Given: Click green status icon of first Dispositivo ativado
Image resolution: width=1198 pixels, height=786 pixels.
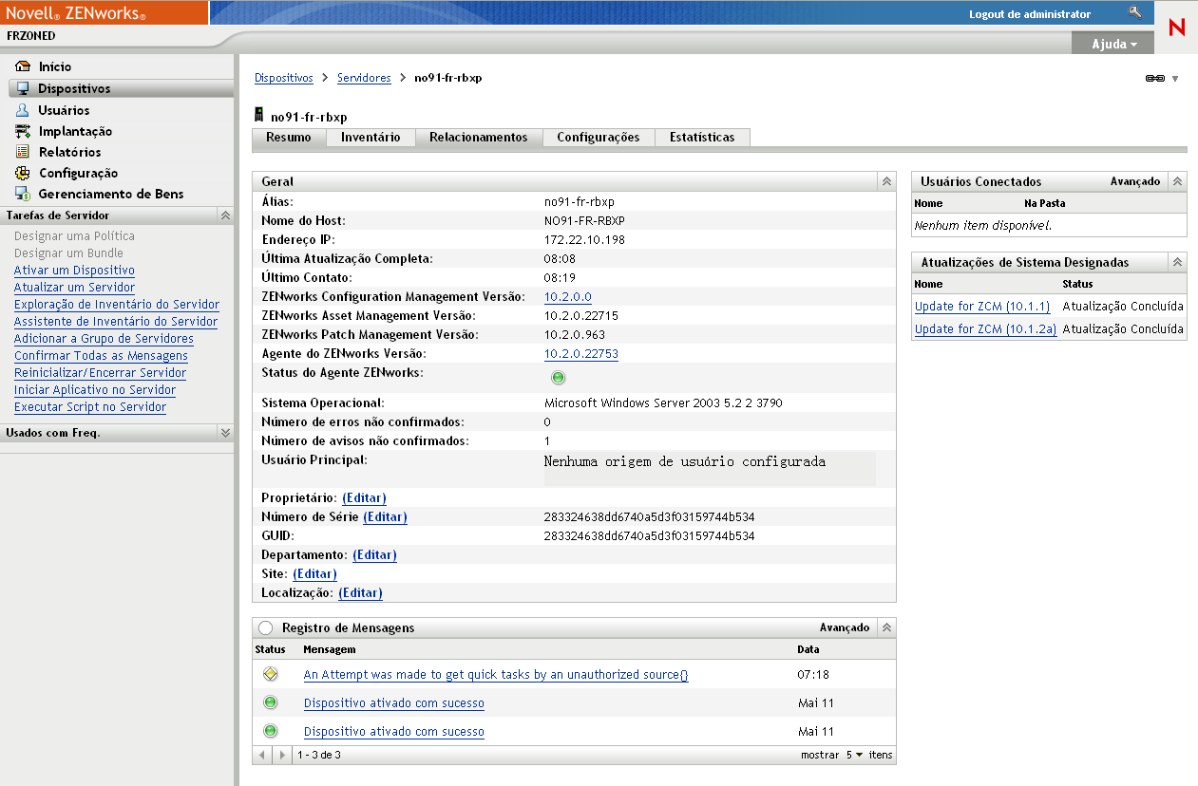Looking at the screenshot, I should click(271, 702).
